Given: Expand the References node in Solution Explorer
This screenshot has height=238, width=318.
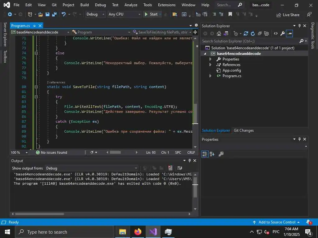Looking at the screenshot, I should click(210, 65).
